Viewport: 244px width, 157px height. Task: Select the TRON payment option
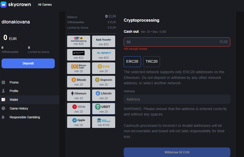click(x=78, y=109)
